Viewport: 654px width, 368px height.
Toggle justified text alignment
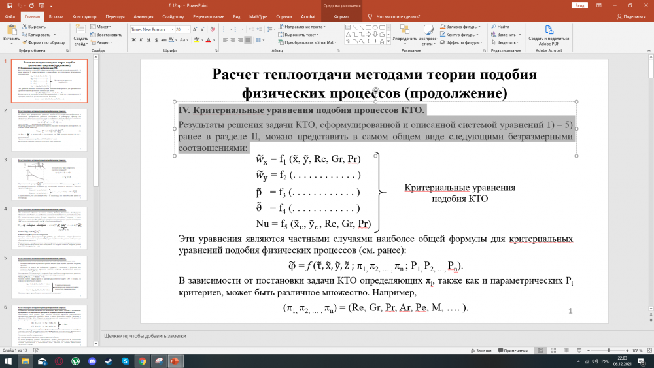point(248,40)
